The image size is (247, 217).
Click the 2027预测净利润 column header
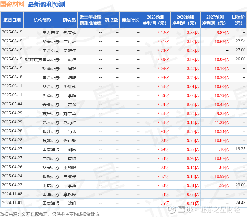click(x=215, y=20)
